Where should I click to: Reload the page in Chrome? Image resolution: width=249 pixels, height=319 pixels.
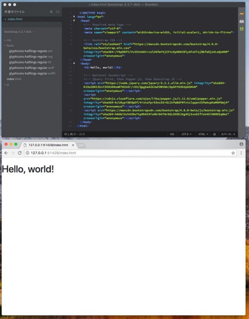coord(20,153)
